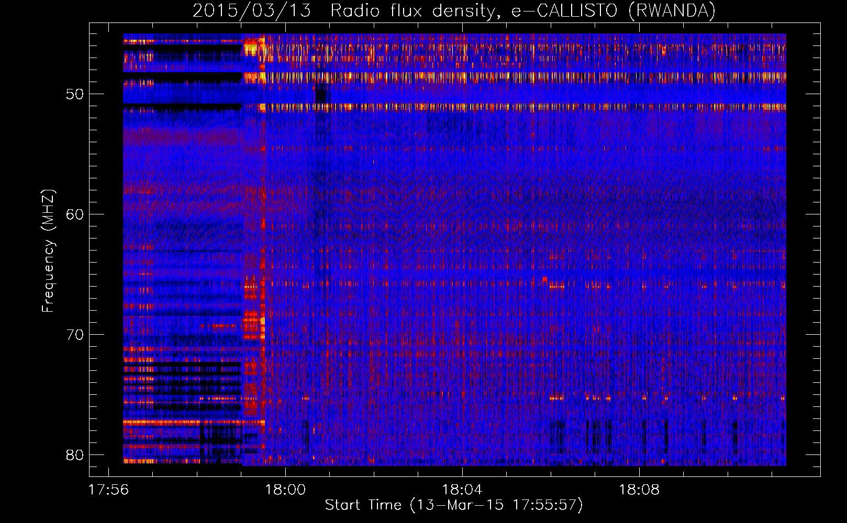Click the 18:00 time tick label
Image resolution: width=847 pixels, height=523 pixels.
(285, 490)
